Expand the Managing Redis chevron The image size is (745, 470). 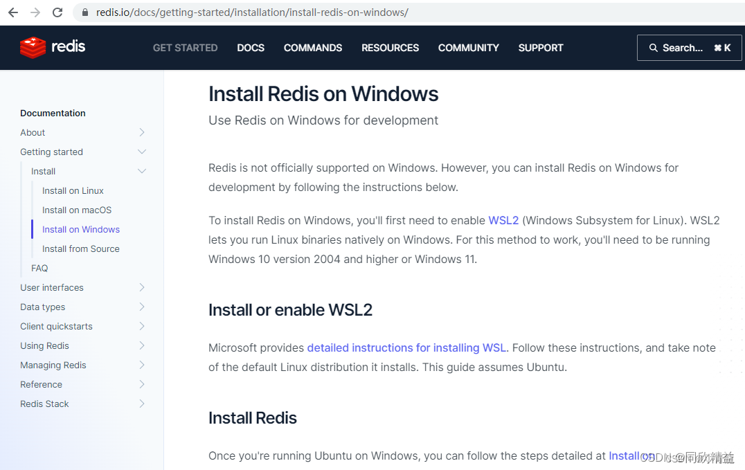coord(141,365)
